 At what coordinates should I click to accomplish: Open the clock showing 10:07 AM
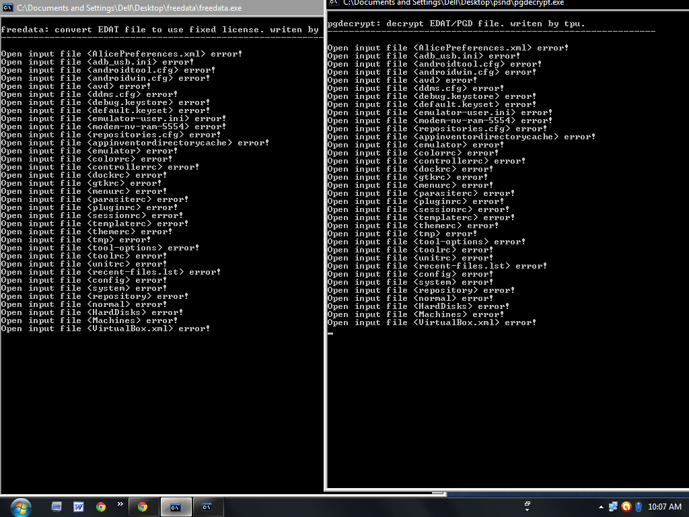coord(665,507)
